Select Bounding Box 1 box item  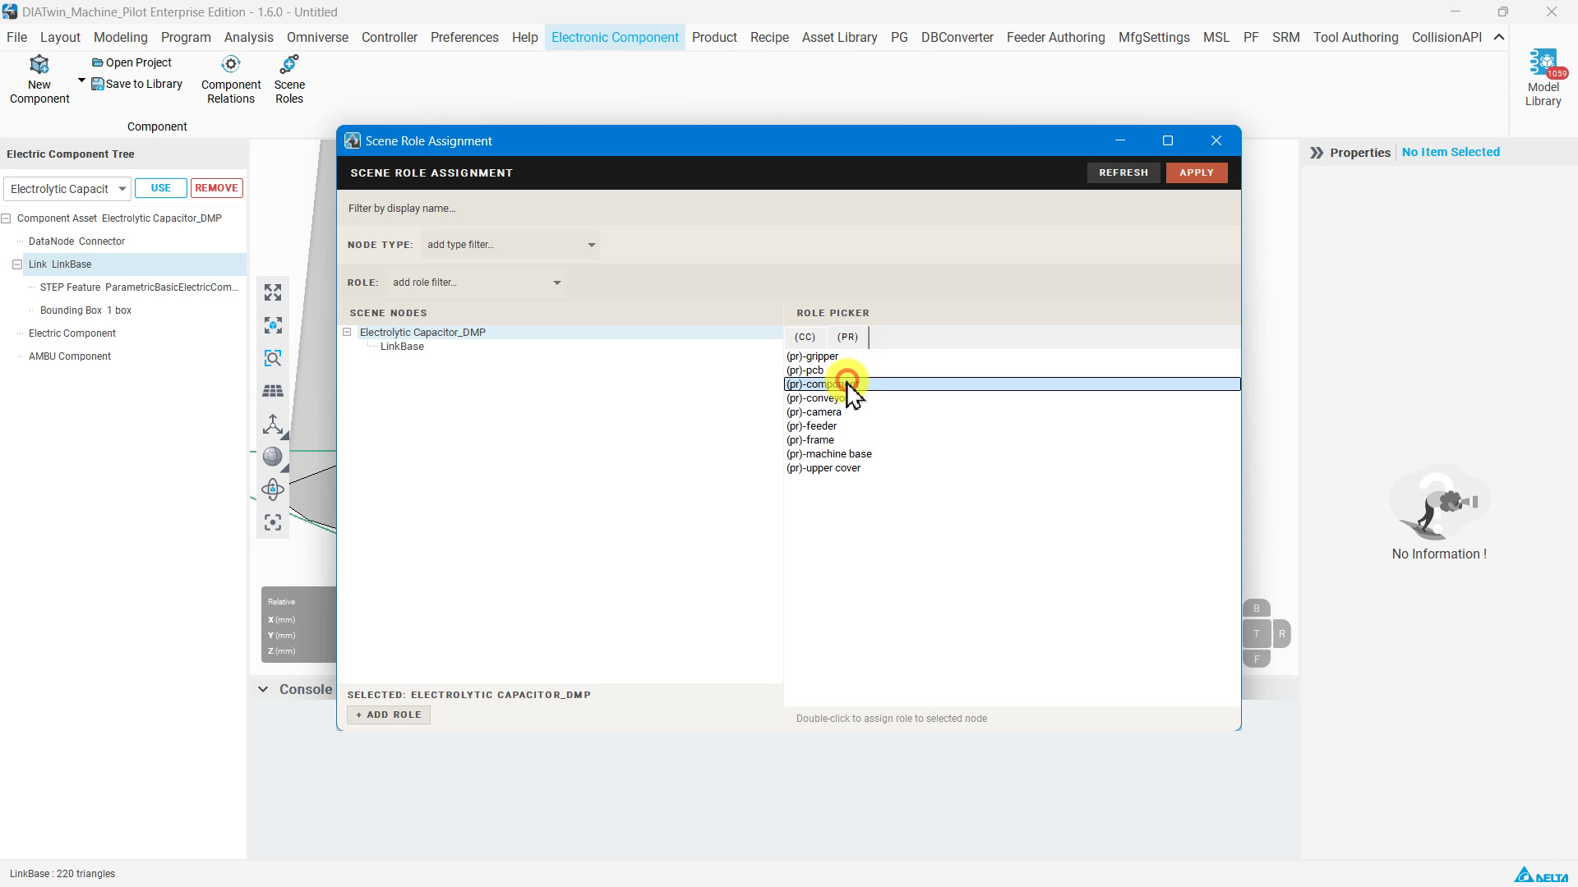pos(85,310)
